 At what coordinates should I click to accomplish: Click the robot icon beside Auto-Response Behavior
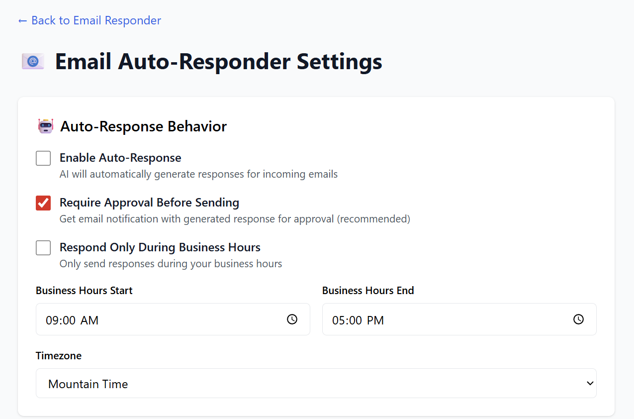[x=46, y=126]
